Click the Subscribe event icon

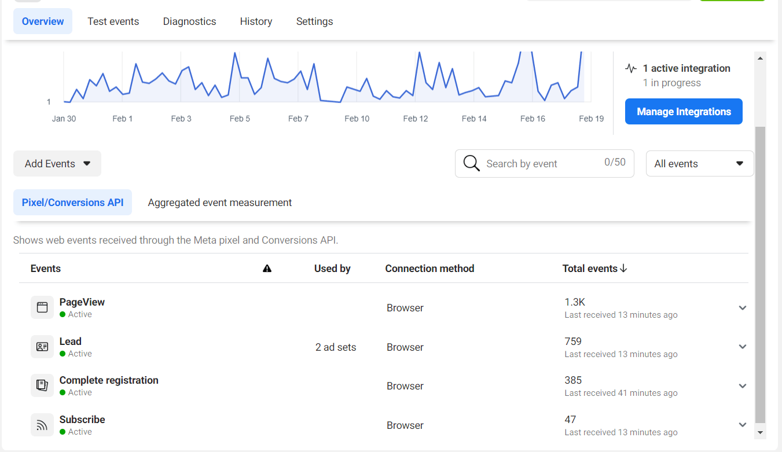pos(42,425)
